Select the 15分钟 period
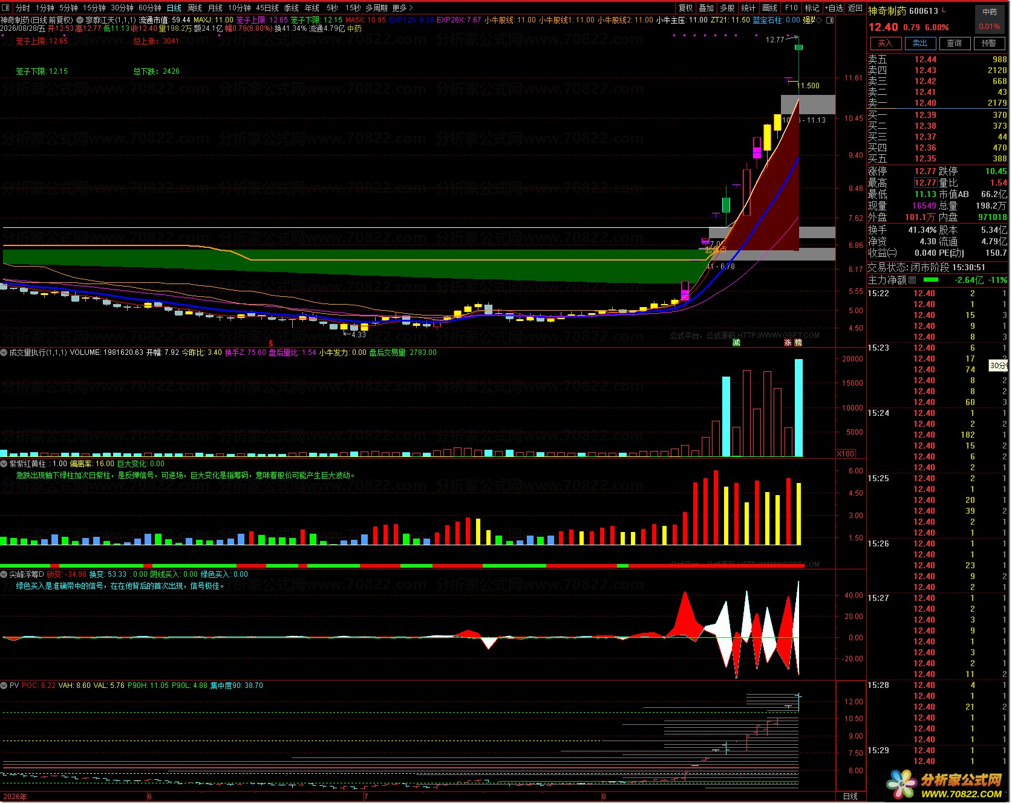The width and height of the screenshot is (1012, 804). point(94,8)
